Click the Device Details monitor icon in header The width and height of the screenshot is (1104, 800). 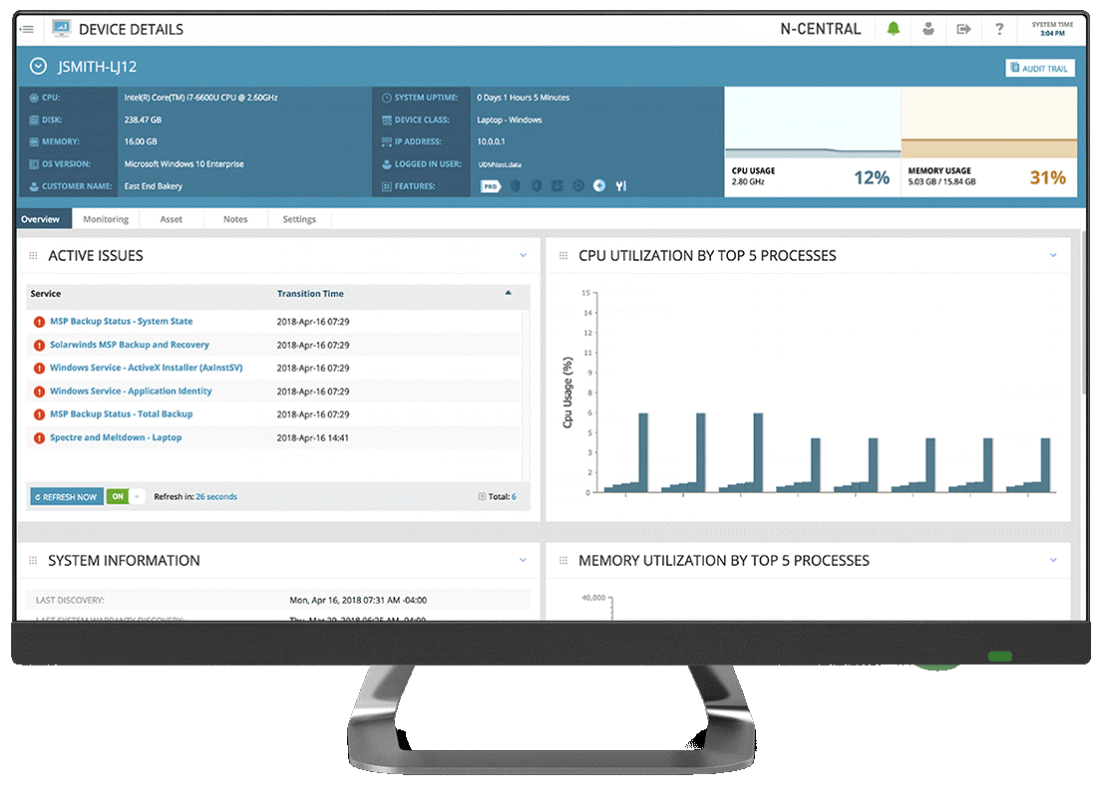click(x=62, y=28)
